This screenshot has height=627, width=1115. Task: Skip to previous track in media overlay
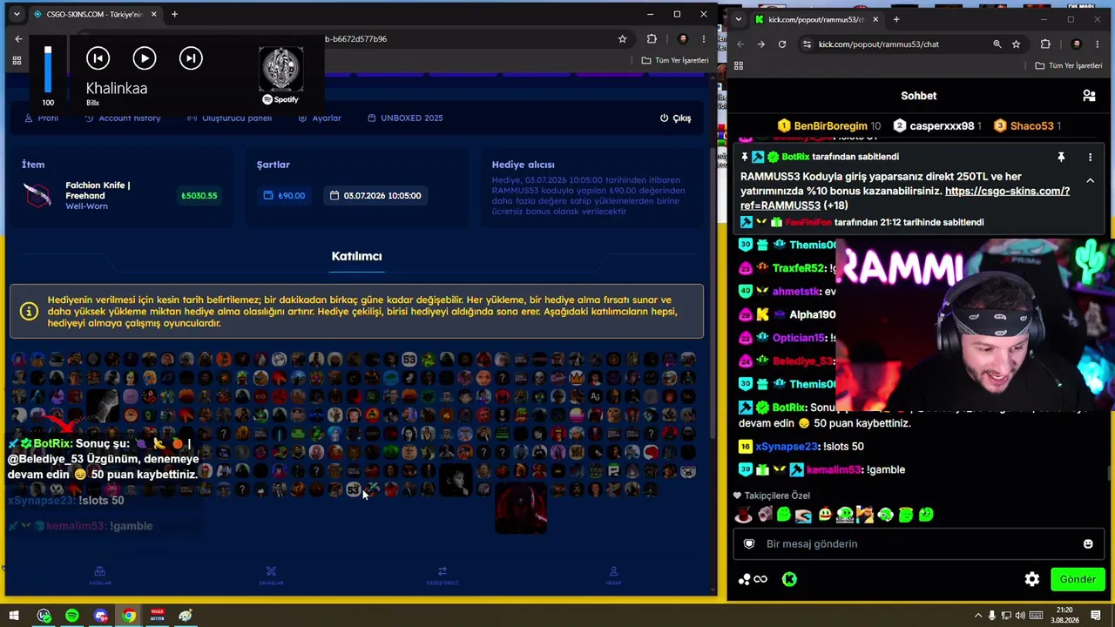(98, 58)
